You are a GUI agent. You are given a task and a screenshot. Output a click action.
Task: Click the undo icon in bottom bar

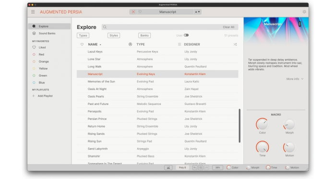(x=195, y=167)
